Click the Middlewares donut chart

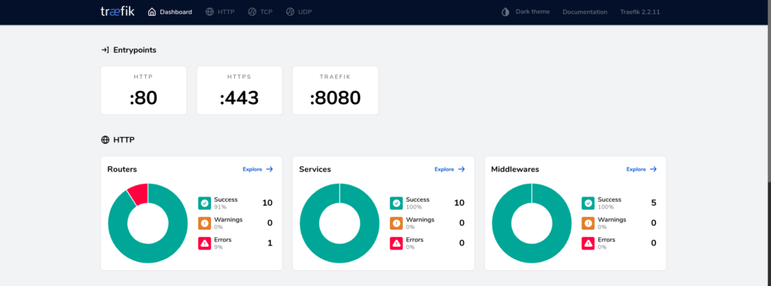coord(532,223)
